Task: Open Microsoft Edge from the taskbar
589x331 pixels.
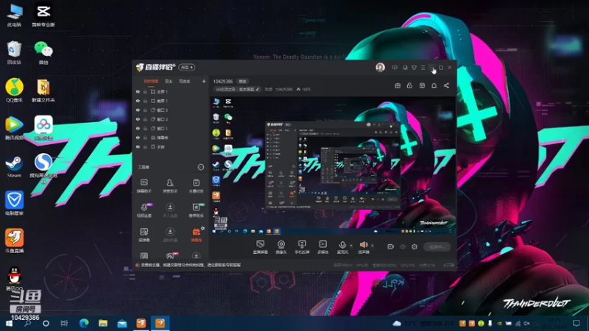Action: pyautogui.click(x=84, y=323)
